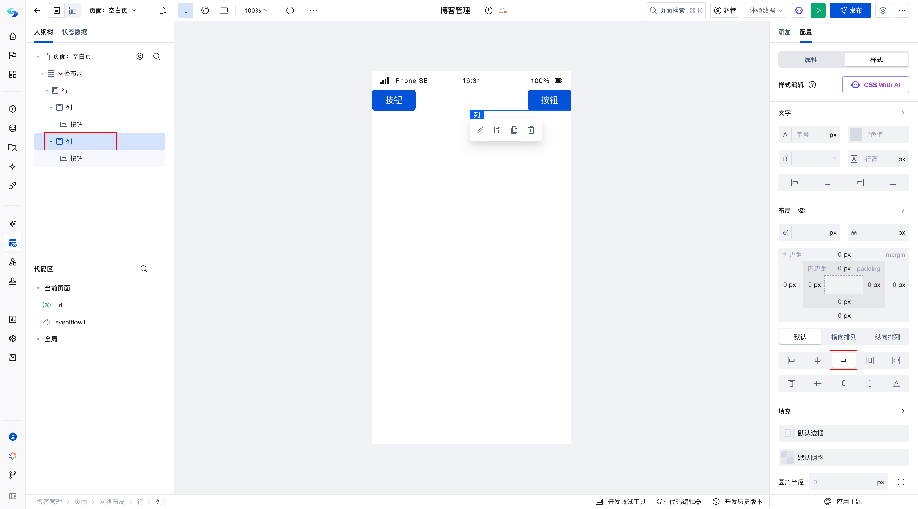Choose horizontal center alignment in layout
The height and width of the screenshot is (509, 918).
(x=818, y=360)
